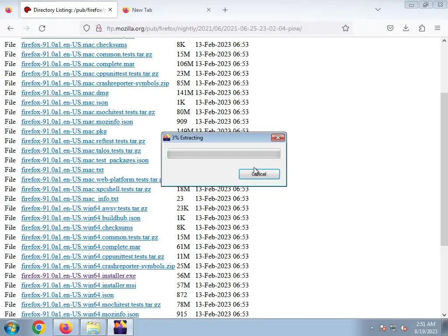The width and height of the screenshot is (448, 336).
Task: Open the tracking protection shield icon
Action: pos(87,28)
